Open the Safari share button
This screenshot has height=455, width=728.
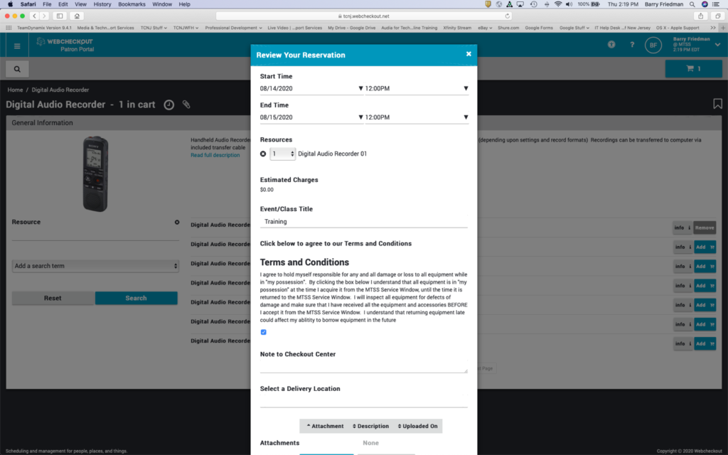[700, 16]
